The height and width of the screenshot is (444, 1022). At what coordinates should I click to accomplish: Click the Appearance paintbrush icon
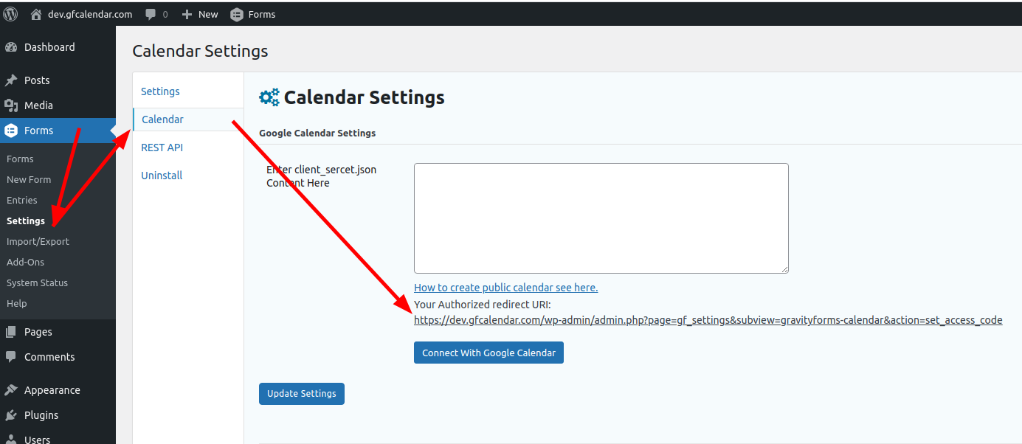tap(13, 389)
